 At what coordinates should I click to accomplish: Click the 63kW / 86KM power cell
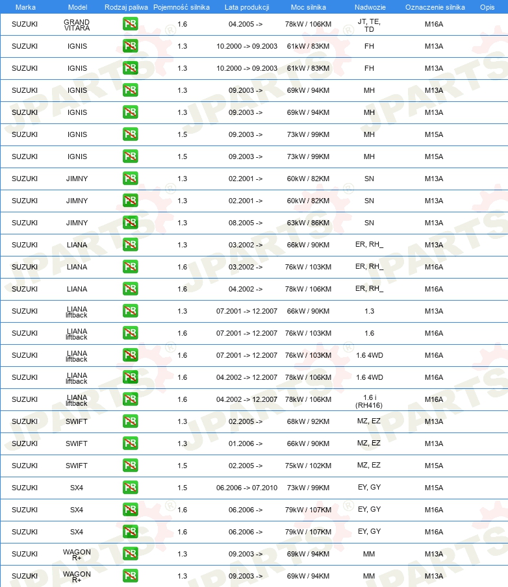point(309,223)
